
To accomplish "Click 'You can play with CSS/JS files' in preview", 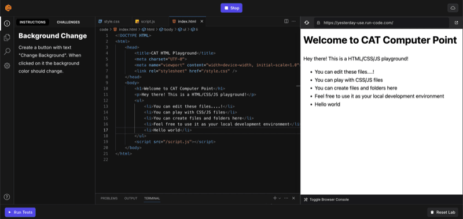I will pos(349,80).
